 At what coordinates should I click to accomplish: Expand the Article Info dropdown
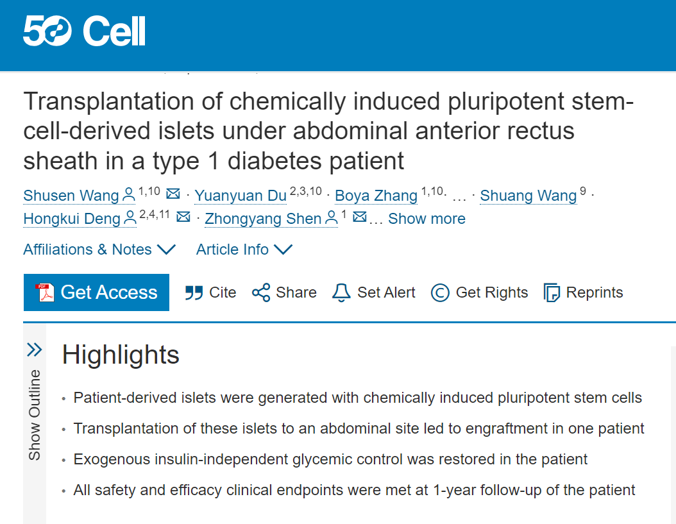pyautogui.click(x=244, y=249)
